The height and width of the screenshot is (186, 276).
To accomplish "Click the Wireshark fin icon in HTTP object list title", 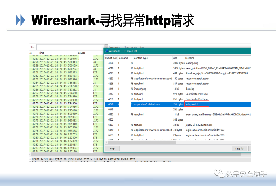I will [107, 51].
